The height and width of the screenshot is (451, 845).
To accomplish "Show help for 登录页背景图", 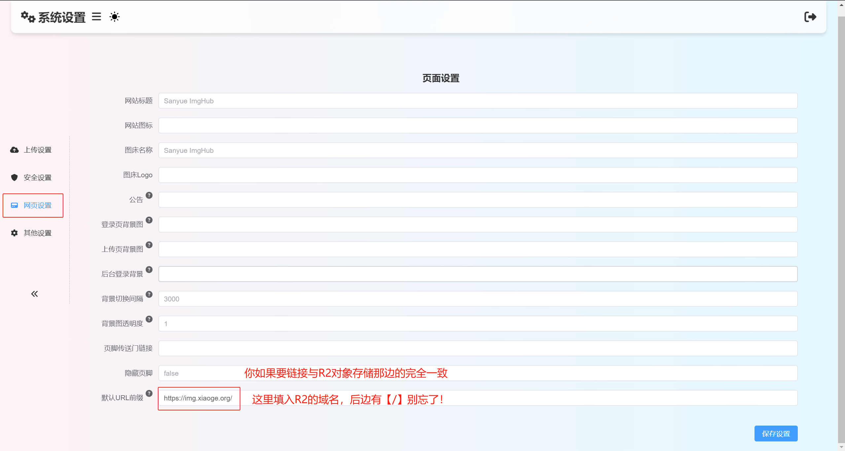I will [x=150, y=220].
